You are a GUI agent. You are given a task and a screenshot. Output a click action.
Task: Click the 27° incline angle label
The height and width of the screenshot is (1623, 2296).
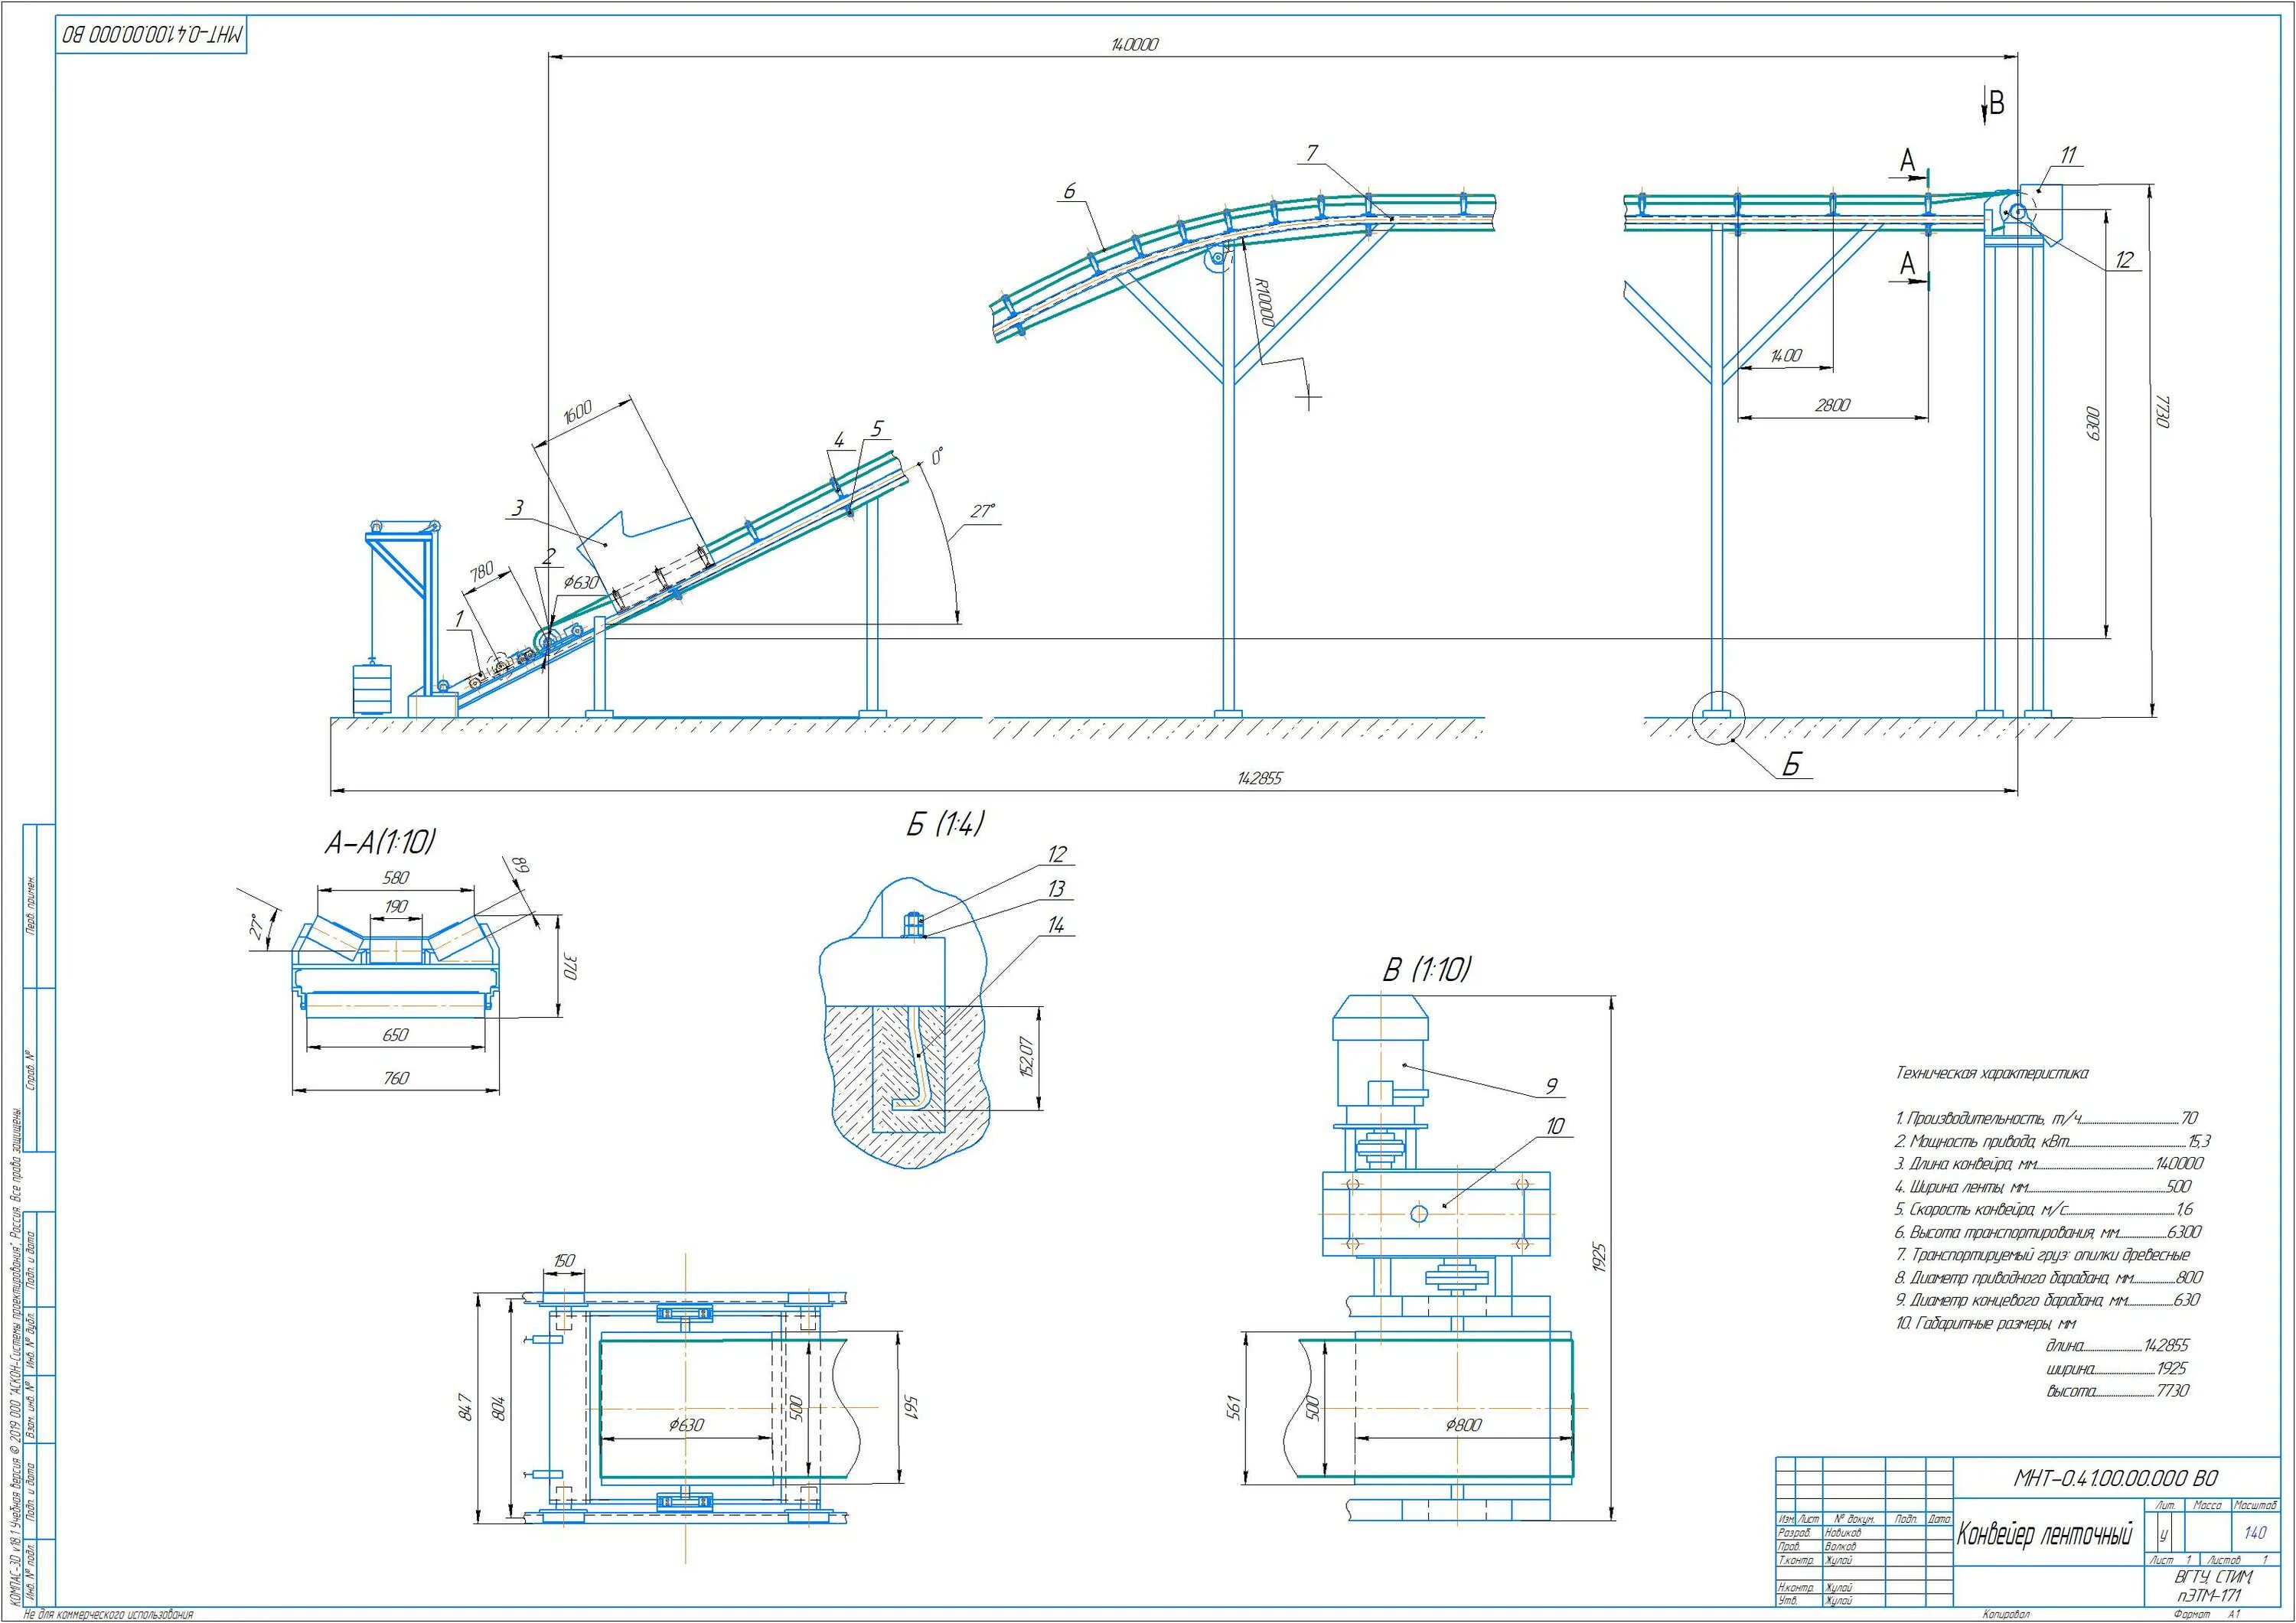pos(983,511)
